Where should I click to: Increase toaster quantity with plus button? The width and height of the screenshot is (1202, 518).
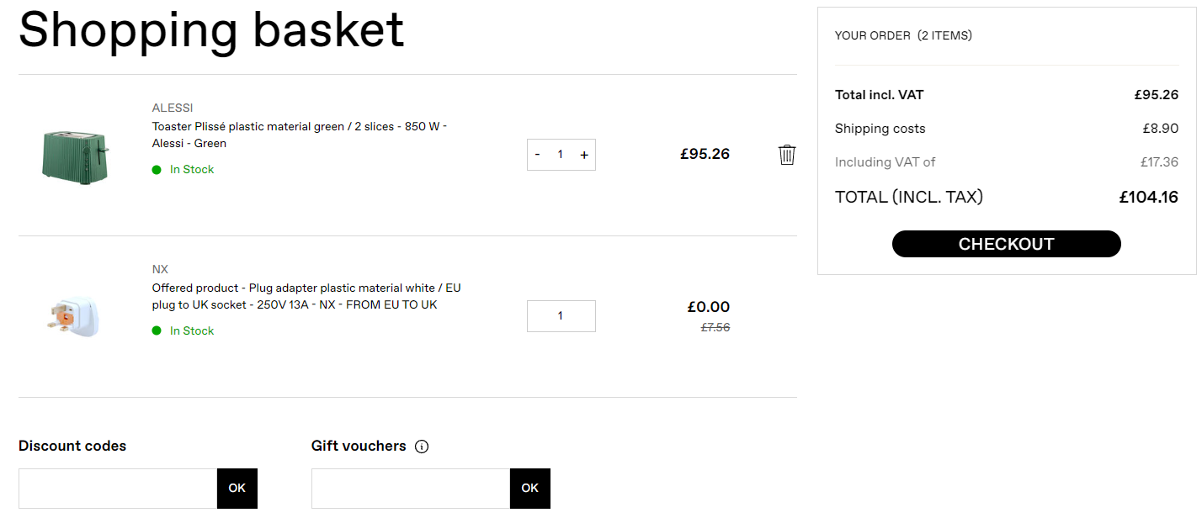584,155
